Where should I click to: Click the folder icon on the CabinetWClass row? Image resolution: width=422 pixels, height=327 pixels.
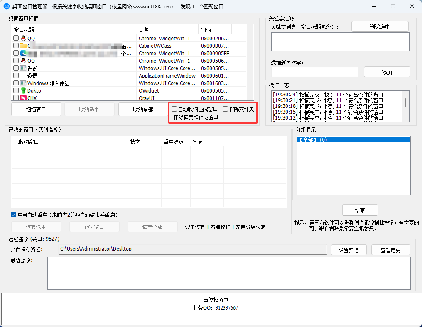(24, 46)
